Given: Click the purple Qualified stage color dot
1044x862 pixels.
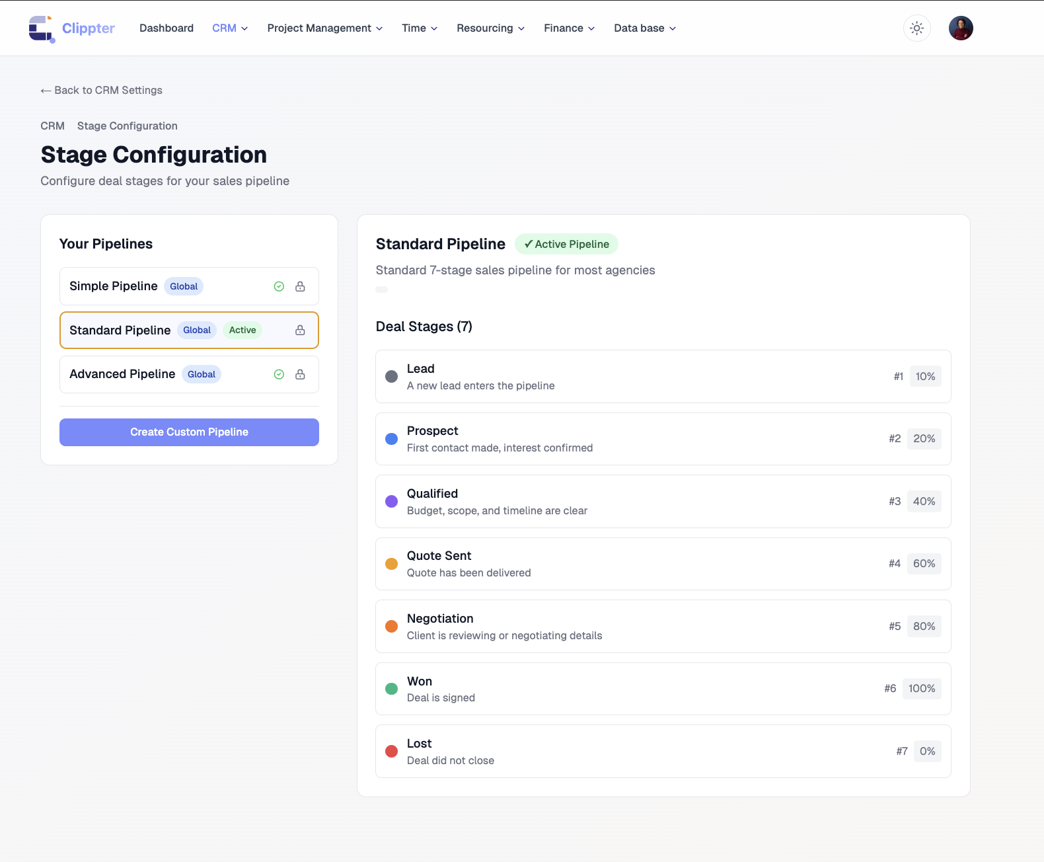Looking at the screenshot, I should point(391,502).
